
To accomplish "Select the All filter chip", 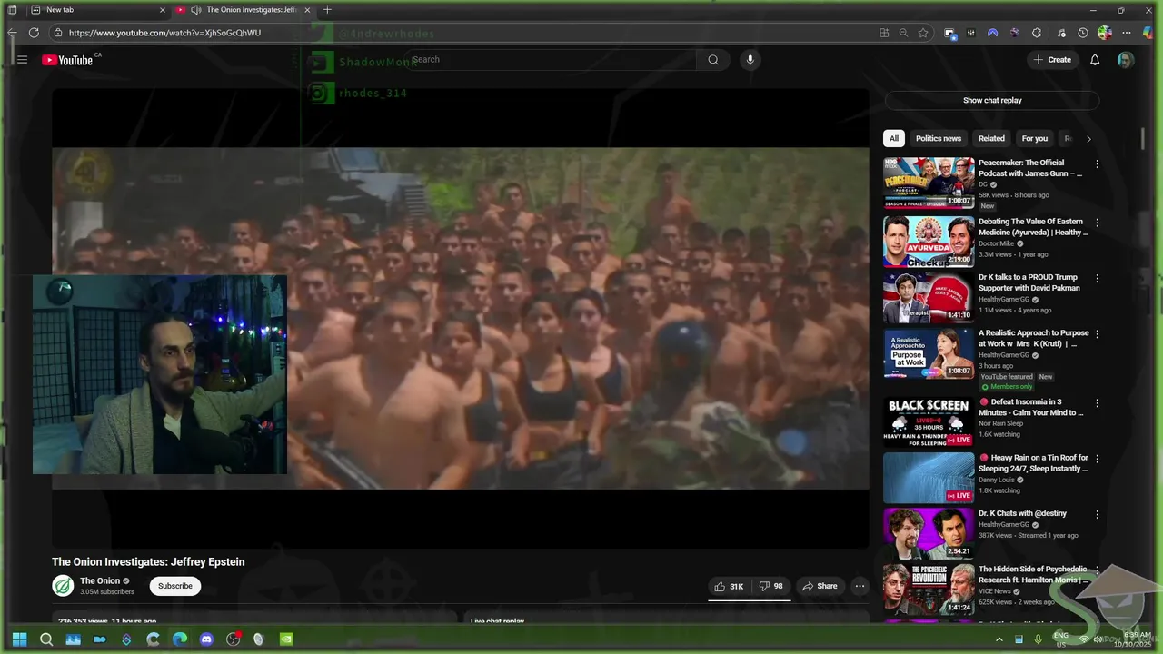I will pyautogui.click(x=894, y=138).
